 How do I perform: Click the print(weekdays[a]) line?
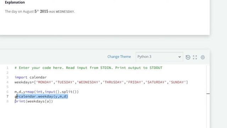pos(34,101)
